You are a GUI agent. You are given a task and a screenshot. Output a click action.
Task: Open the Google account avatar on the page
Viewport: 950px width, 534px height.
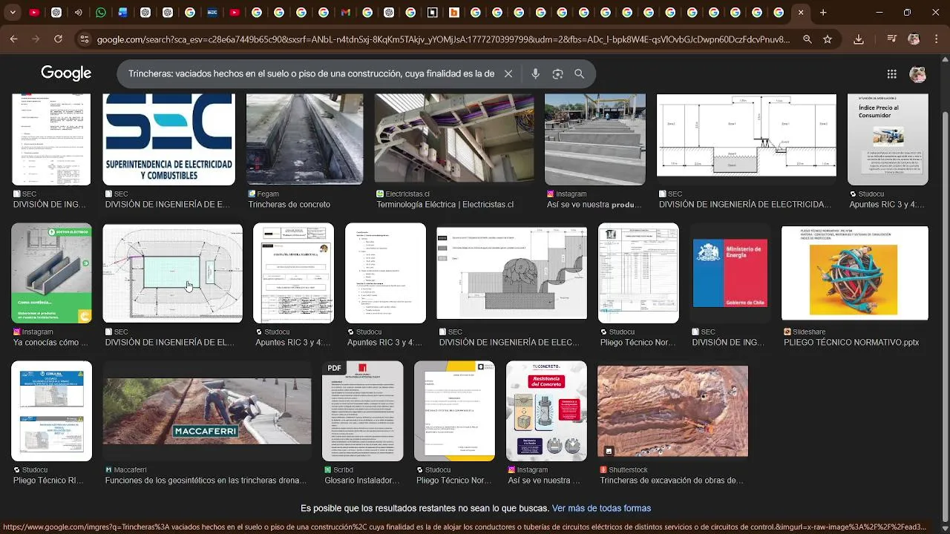[918, 74]
